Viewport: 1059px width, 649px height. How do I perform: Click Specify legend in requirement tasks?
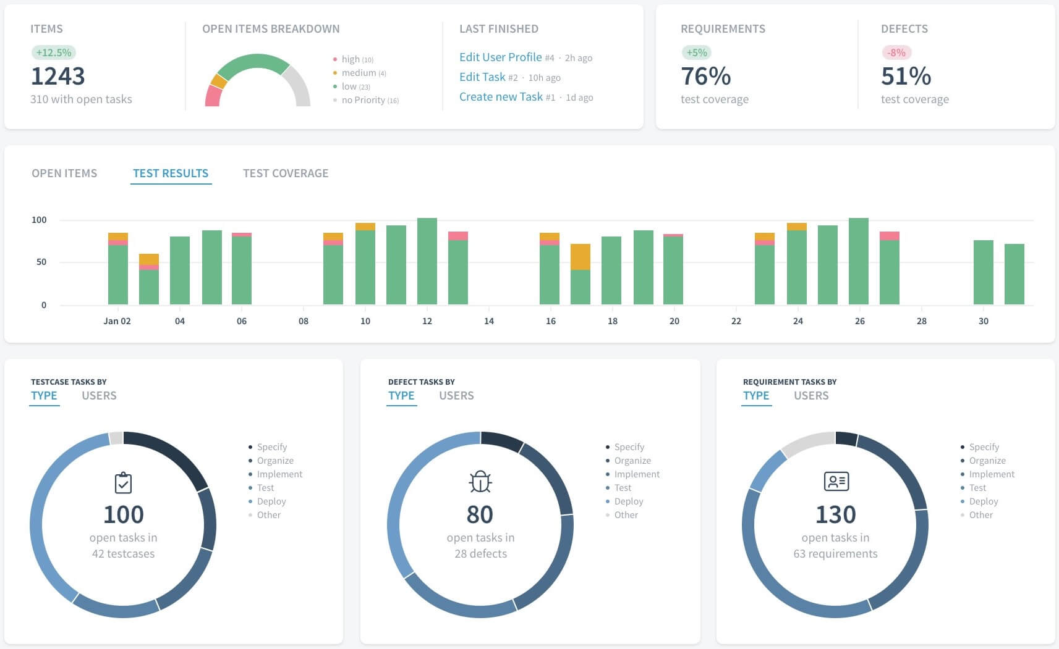pos(980,447)
